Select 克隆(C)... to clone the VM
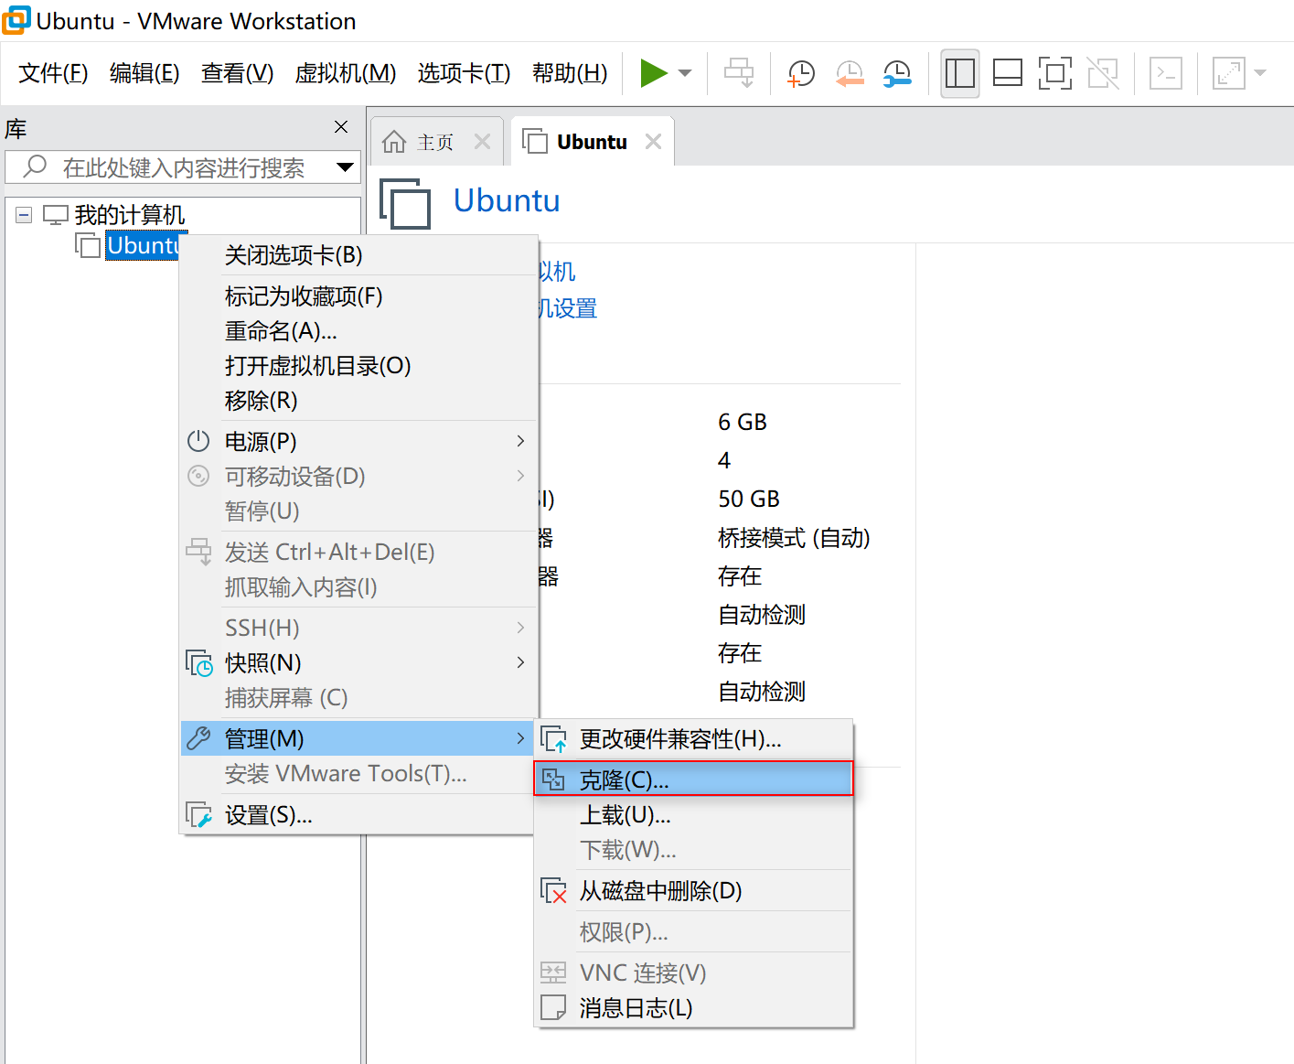This screenshot has width=1294, height=1064. click(694, 779)
